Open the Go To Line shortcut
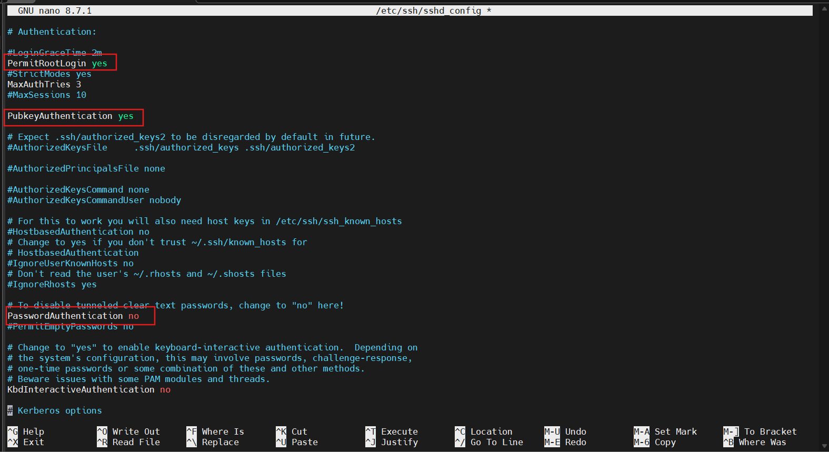This screenshot has width=829, height=452. coord(489,442)
